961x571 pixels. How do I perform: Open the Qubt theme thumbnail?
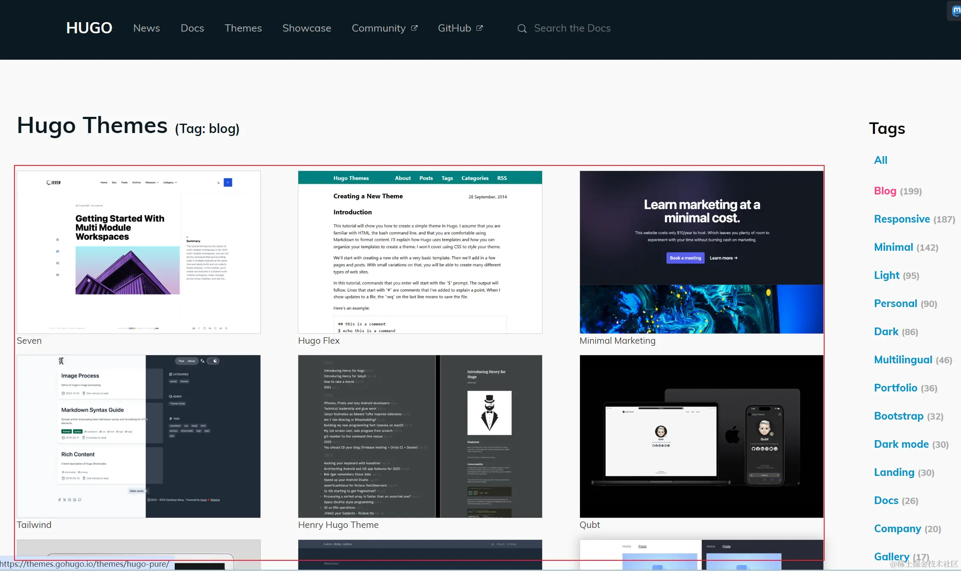701,436
